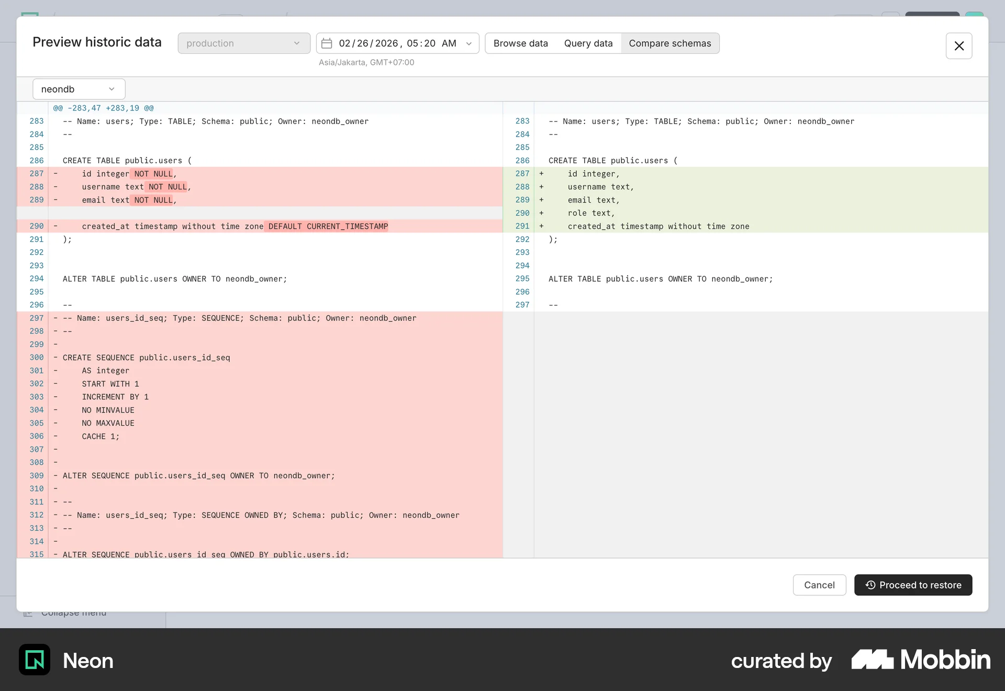
Task: Click 'START WITH 1' removed line
Action: coord(260,384)
